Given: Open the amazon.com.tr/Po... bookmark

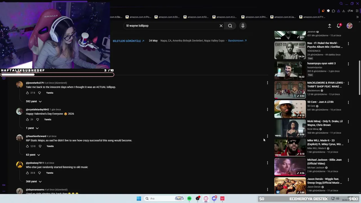Looking at the screenshot, I should point(138,17).
